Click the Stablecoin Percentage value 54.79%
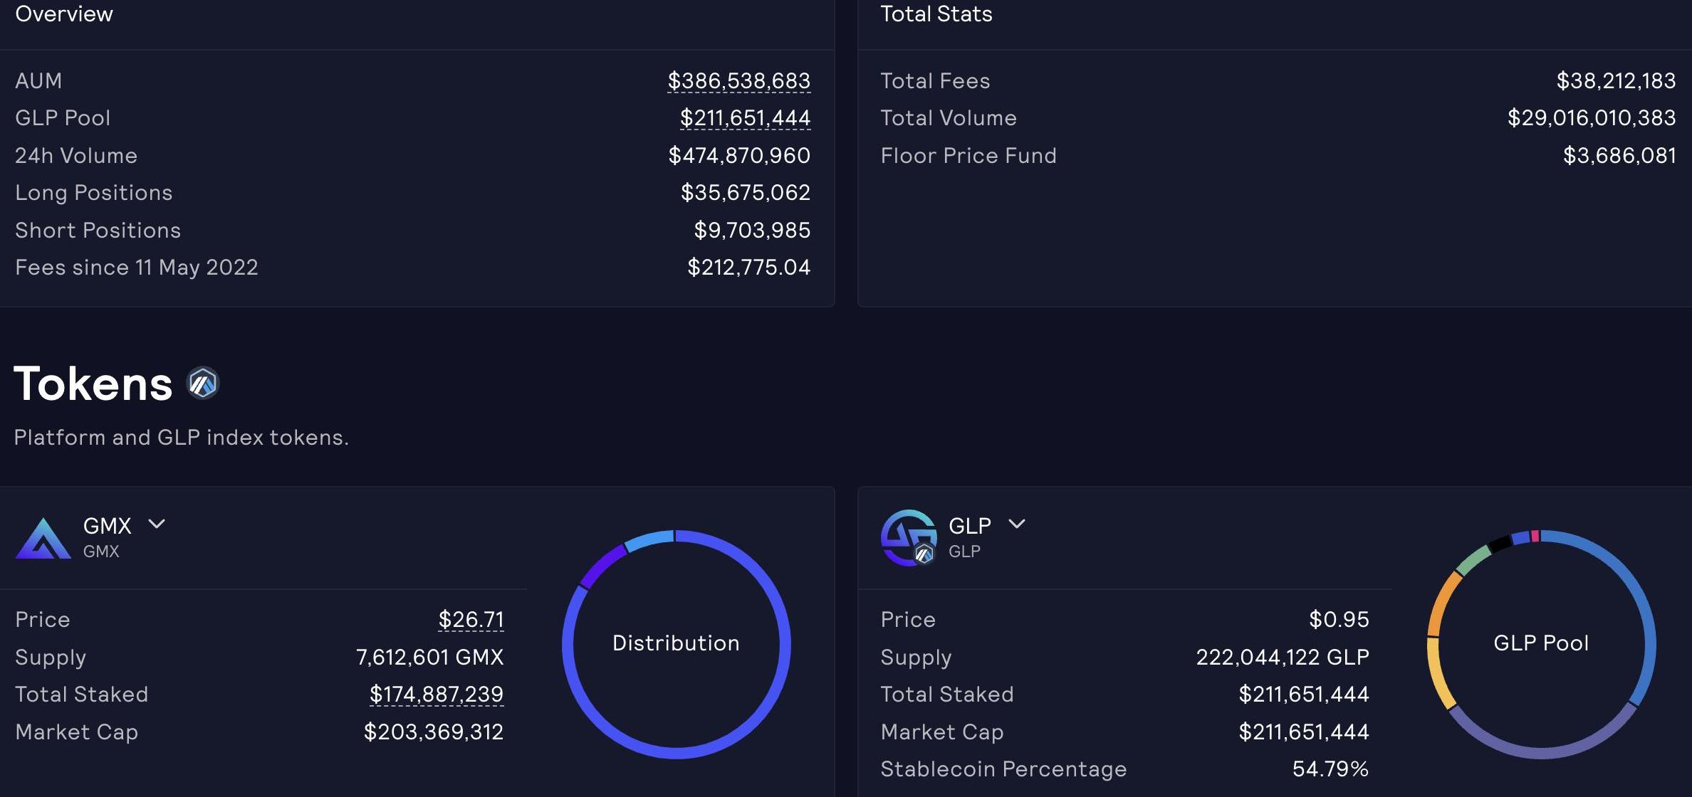The width and height of the screenshot is (1692, 797). coord(1330,769)
